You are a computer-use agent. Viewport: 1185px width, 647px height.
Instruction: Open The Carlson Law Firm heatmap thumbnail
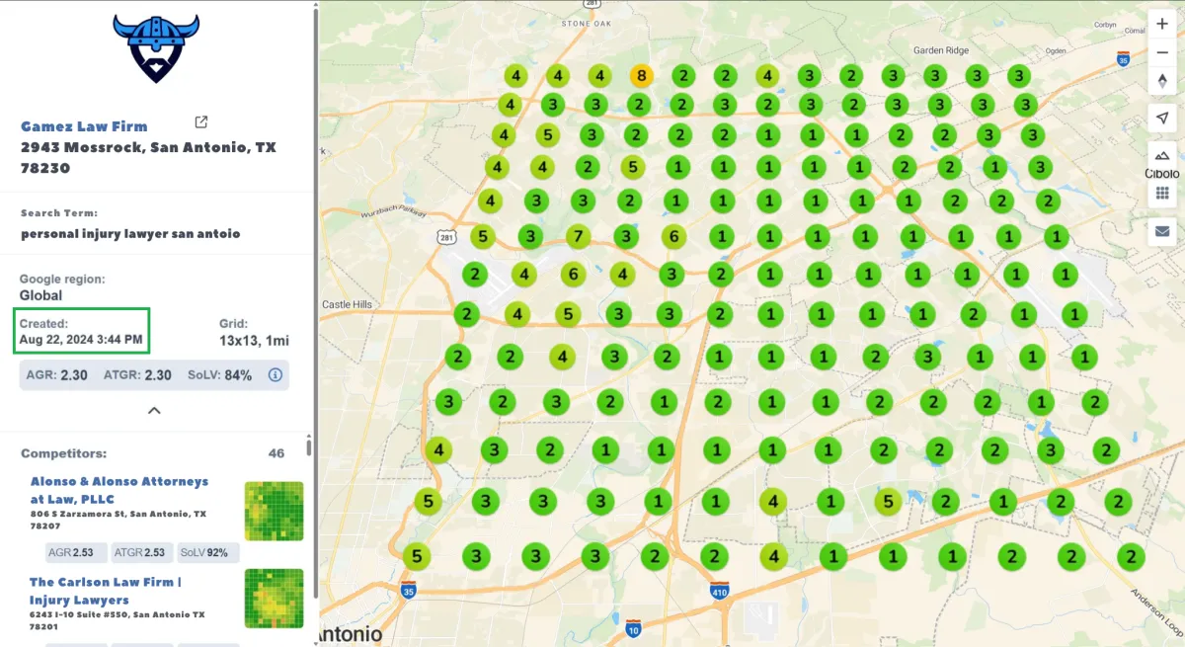point(274,598)
